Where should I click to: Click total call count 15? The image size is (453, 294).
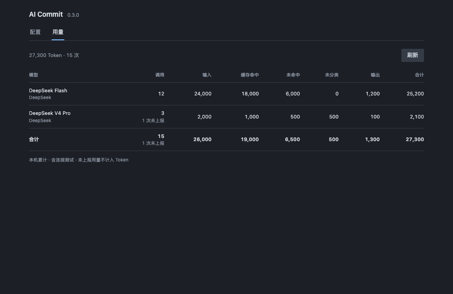click(x=161, y=136)
